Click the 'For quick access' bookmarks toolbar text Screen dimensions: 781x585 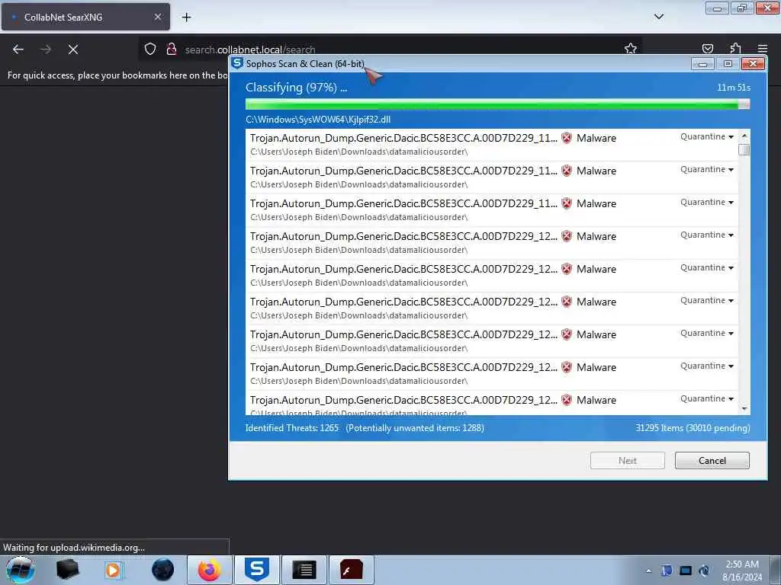pyautogui.click(x=117, y=75)
